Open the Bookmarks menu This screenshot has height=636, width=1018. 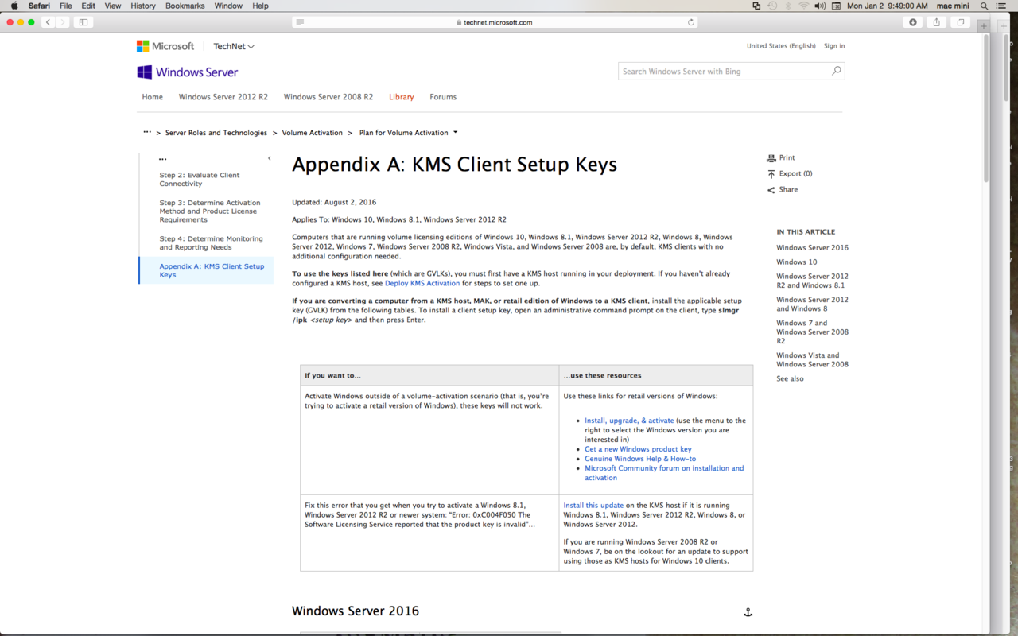[185, 6]
